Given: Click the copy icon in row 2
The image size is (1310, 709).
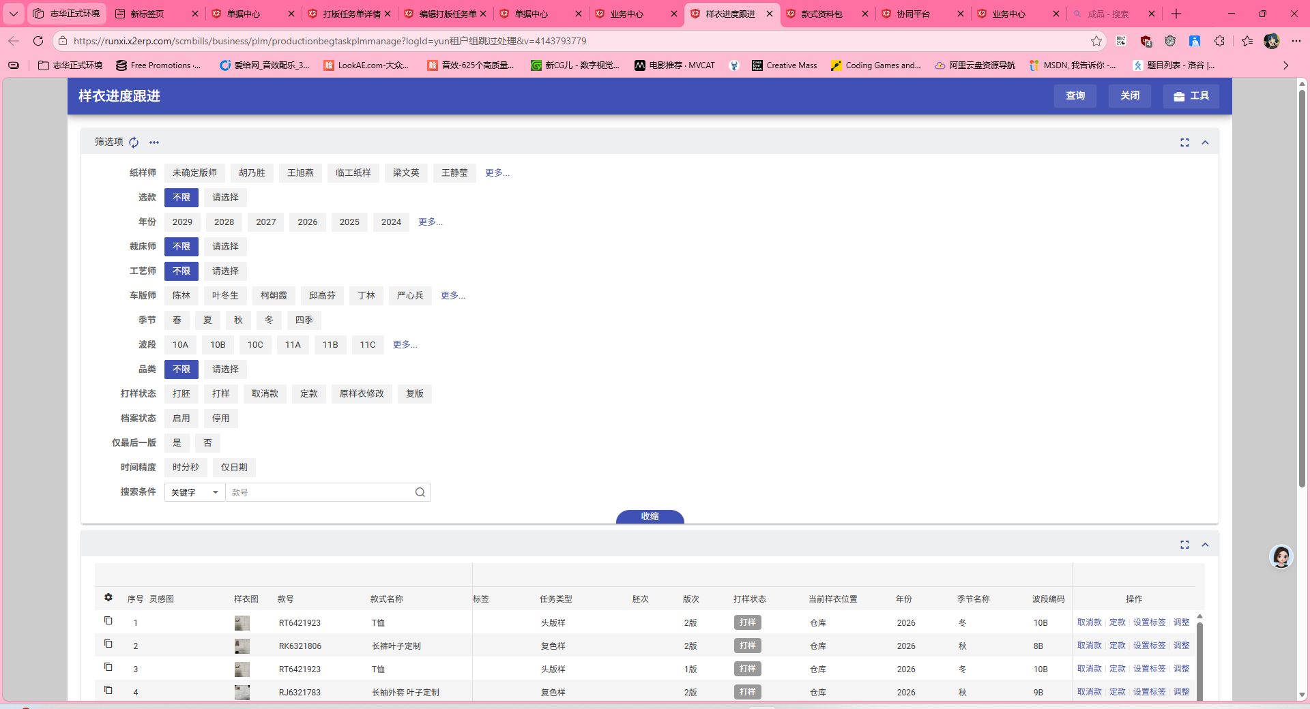Looking at the screenshot, I should 108,644.
